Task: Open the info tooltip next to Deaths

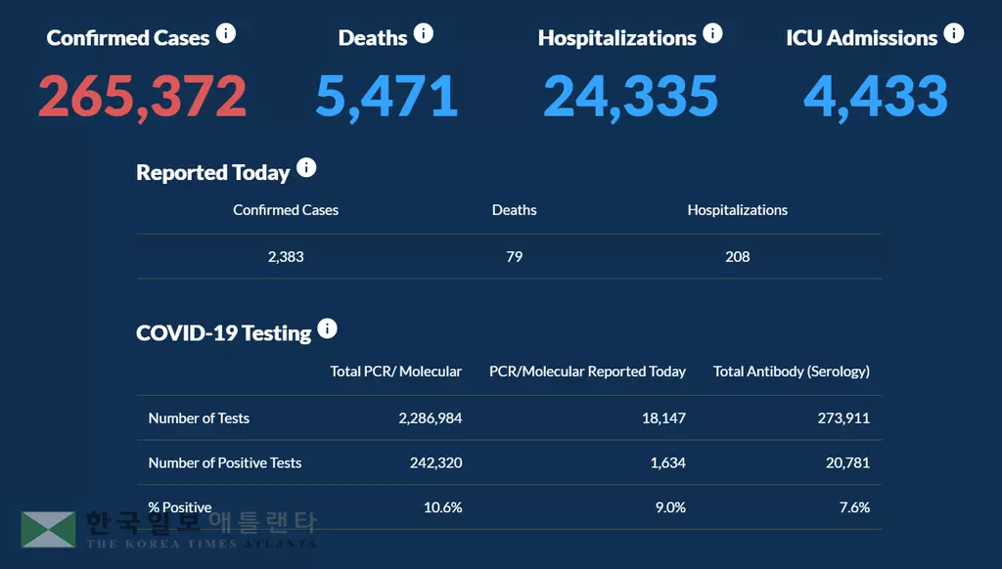Action: [423, 34]
